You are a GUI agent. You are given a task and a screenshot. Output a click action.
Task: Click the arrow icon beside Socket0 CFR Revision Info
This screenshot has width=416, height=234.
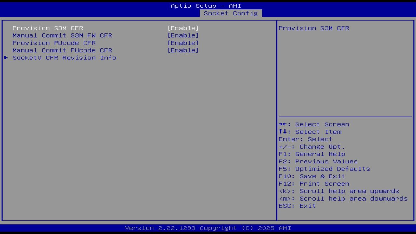(6, 58)
